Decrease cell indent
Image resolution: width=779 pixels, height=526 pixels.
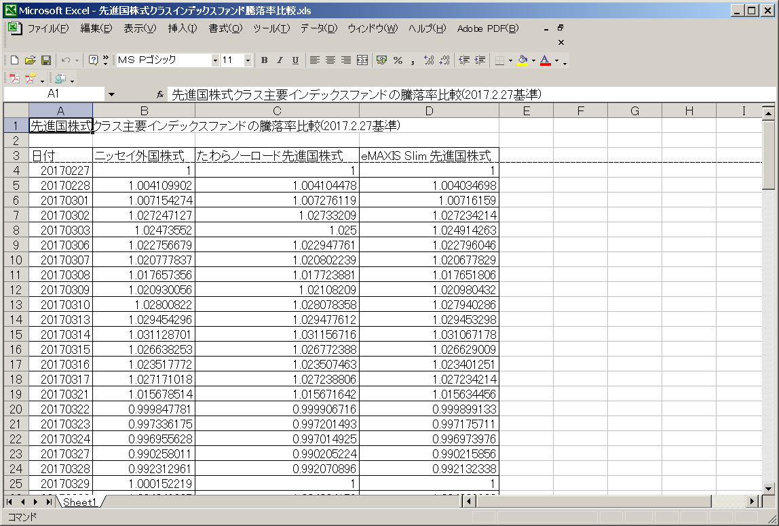click(464, 60)
